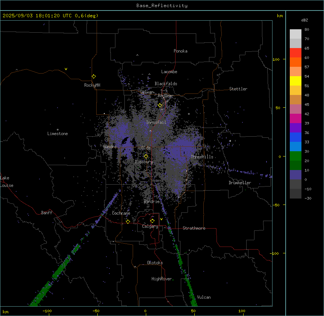Select the blue legend swatch below 36

pos(295,137)
